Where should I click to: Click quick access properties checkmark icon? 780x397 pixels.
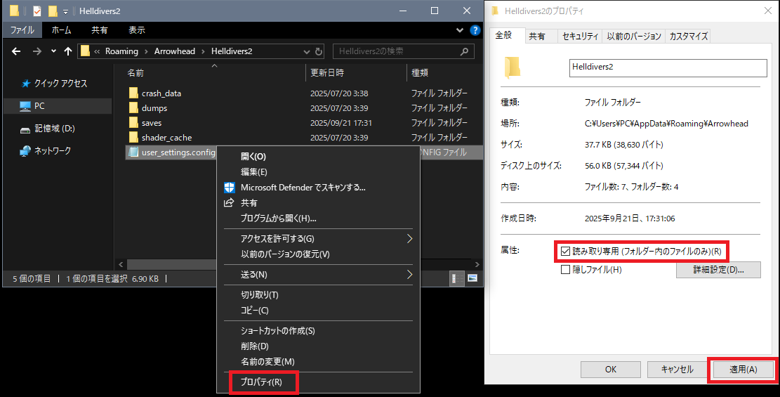coord(37,11)
